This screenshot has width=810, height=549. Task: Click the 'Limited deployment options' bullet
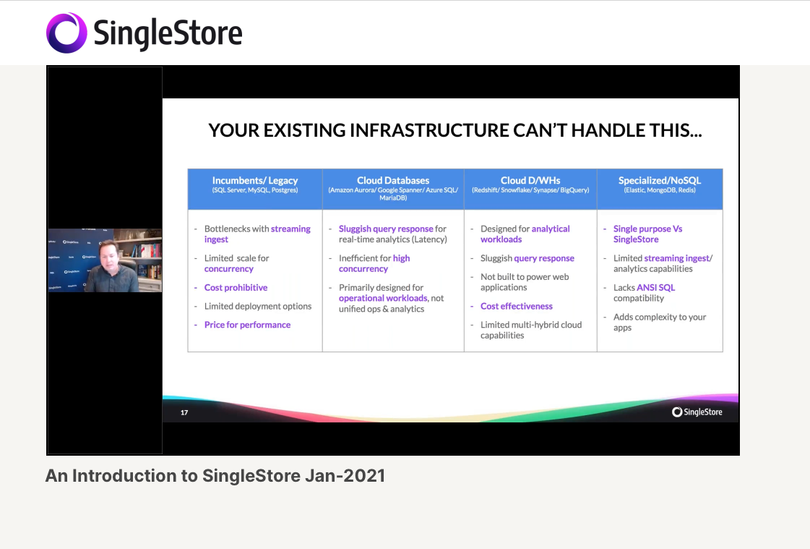pyautogui.click(x=258, y=307)
